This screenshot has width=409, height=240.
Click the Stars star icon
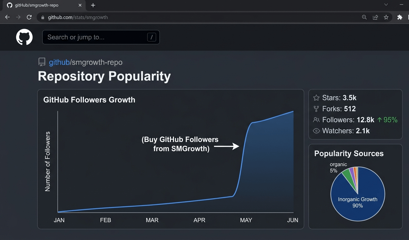pos(316,98)
